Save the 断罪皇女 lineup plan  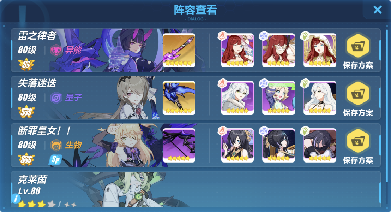pyautogui.click(x=358, y=147)
